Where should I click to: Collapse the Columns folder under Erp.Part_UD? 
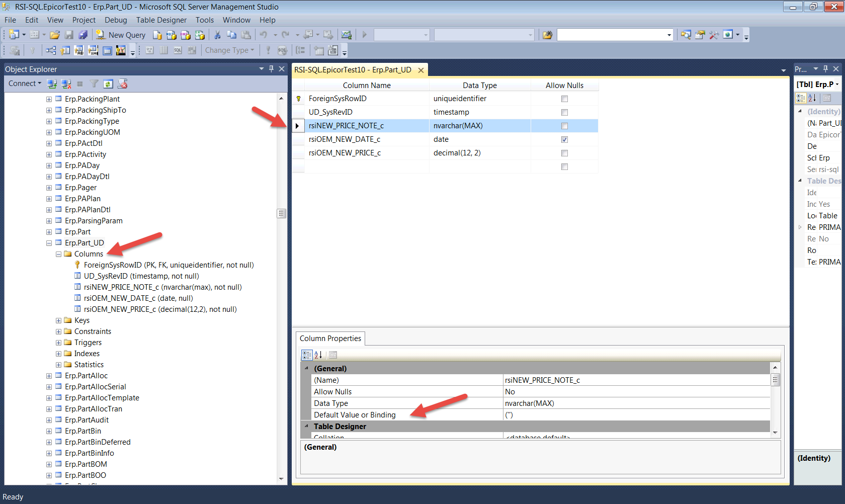[x=58, y=254]
